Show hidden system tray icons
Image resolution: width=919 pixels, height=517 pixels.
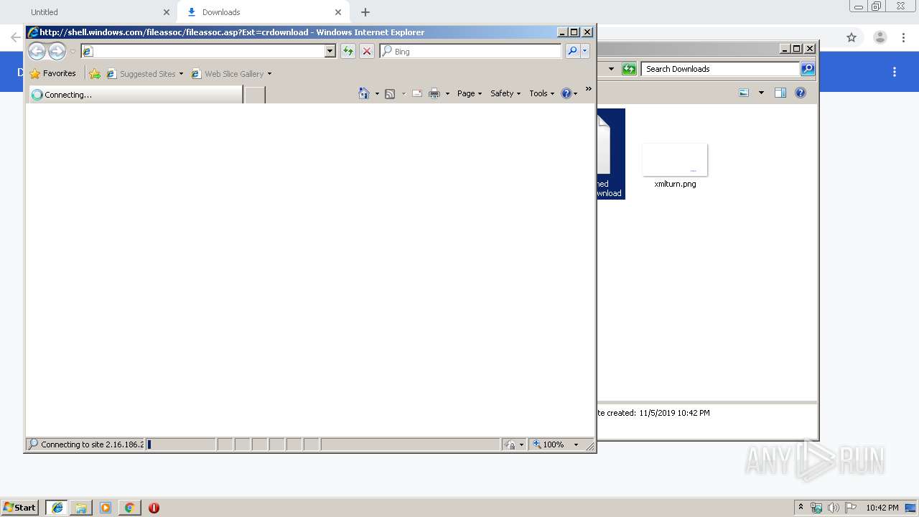(x=801, y=507)
